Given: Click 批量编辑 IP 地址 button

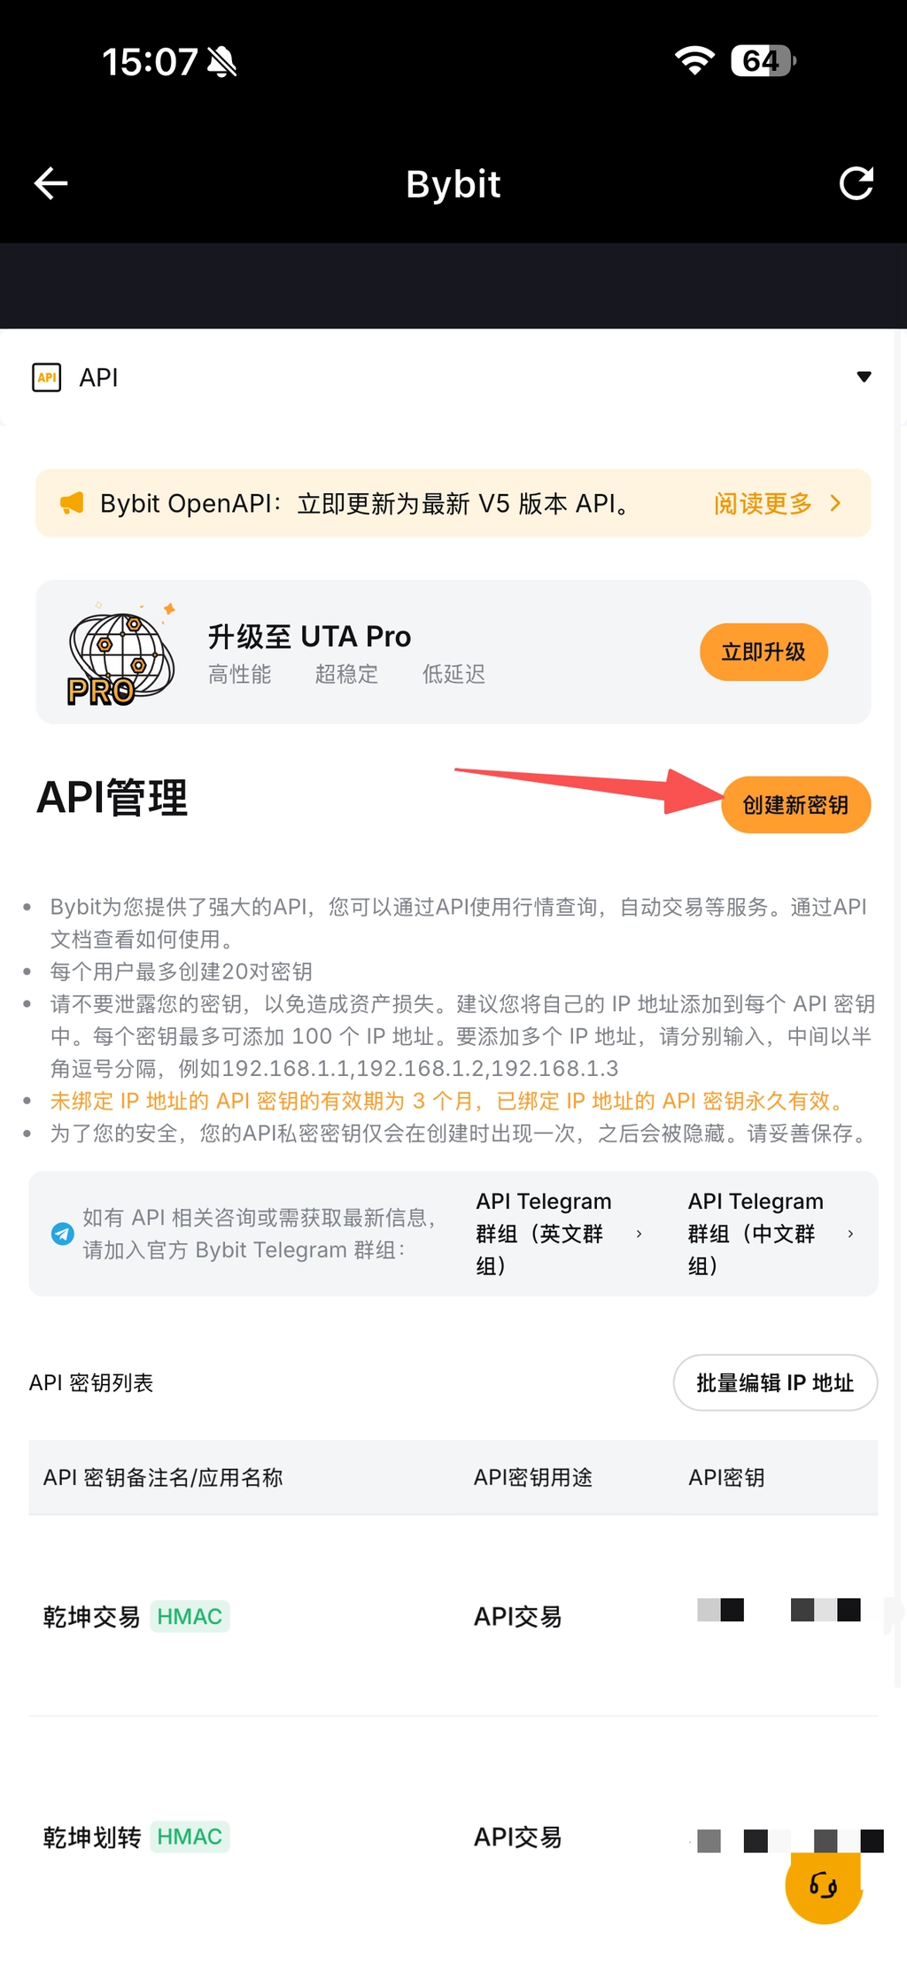Looking at the screenshot, I should pos(775,1382).
